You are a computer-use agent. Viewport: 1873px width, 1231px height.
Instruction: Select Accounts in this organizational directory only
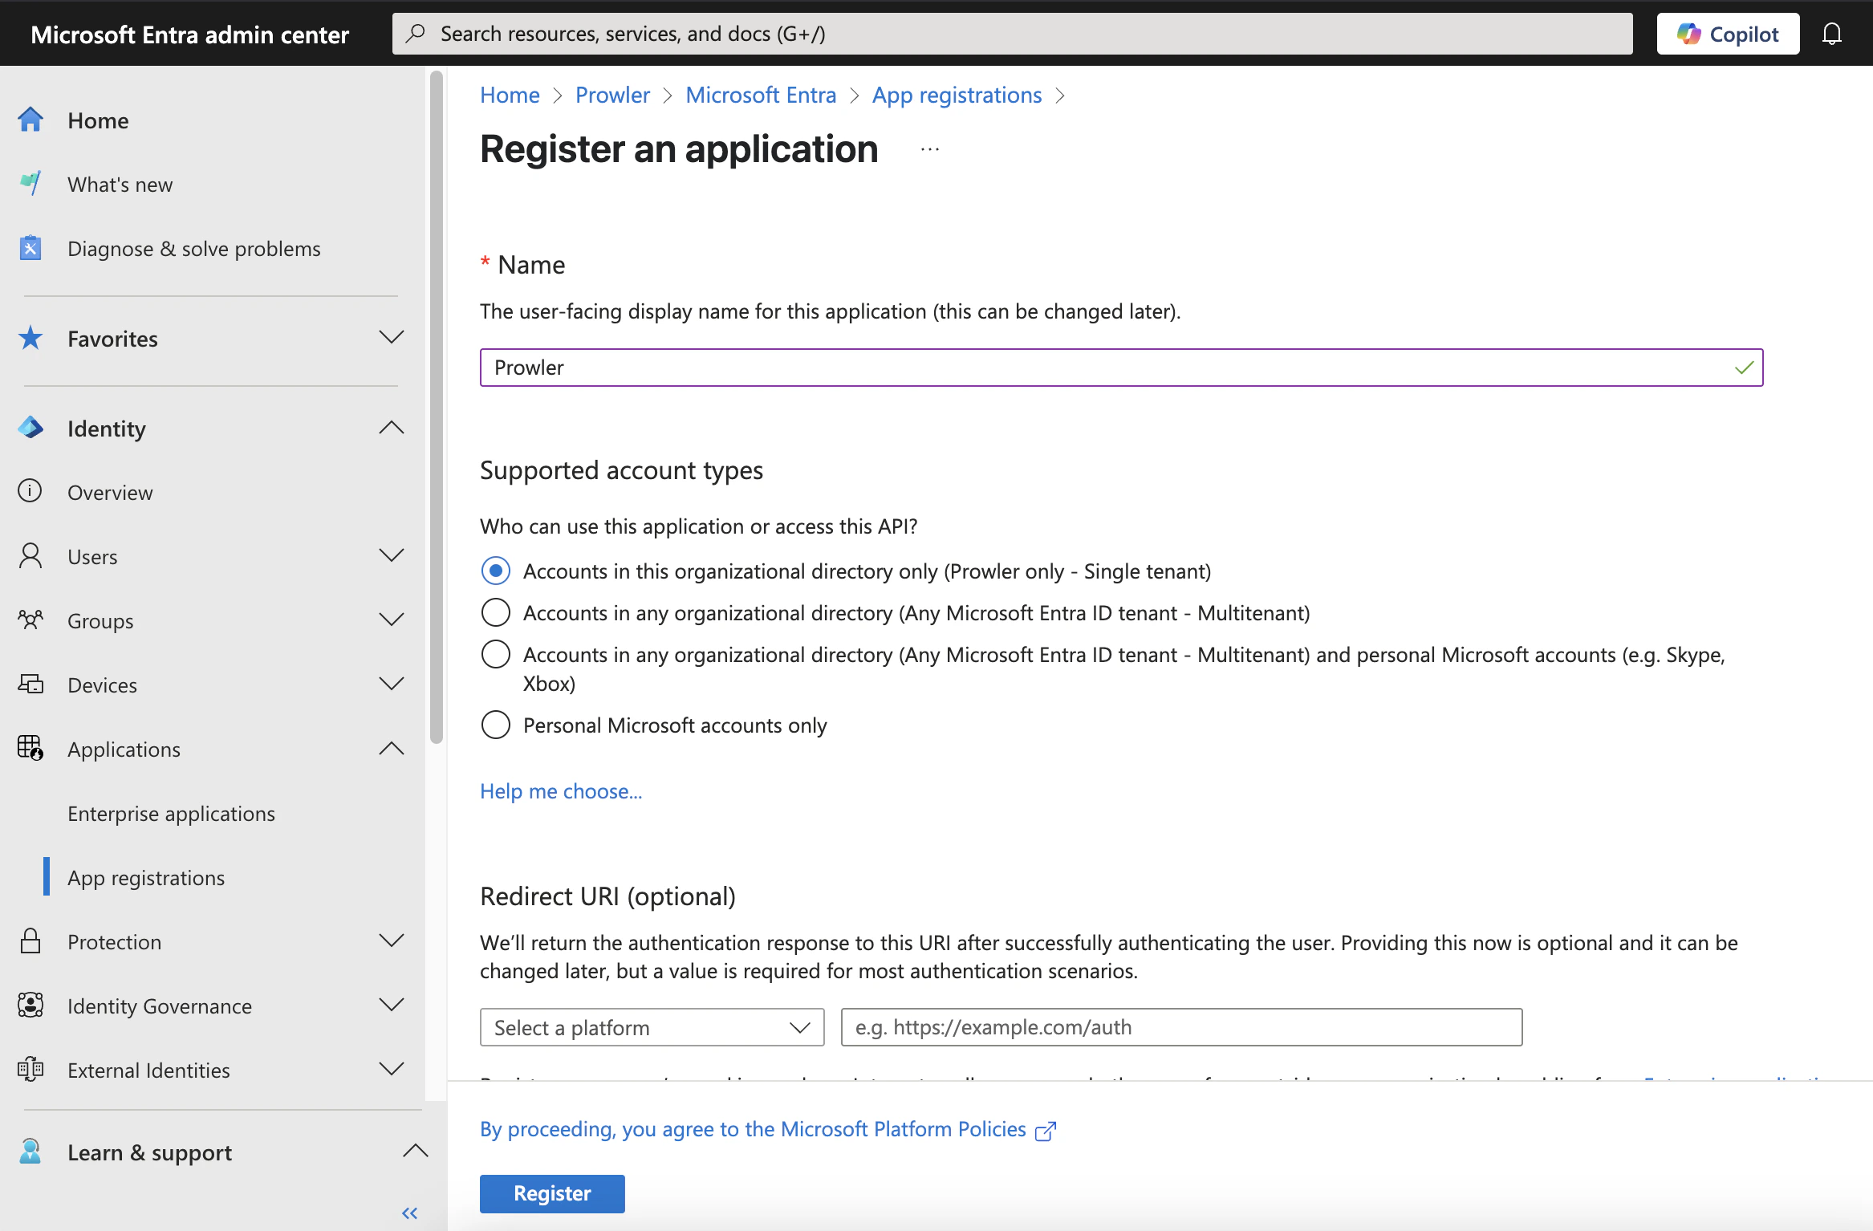tap(496, 571)
